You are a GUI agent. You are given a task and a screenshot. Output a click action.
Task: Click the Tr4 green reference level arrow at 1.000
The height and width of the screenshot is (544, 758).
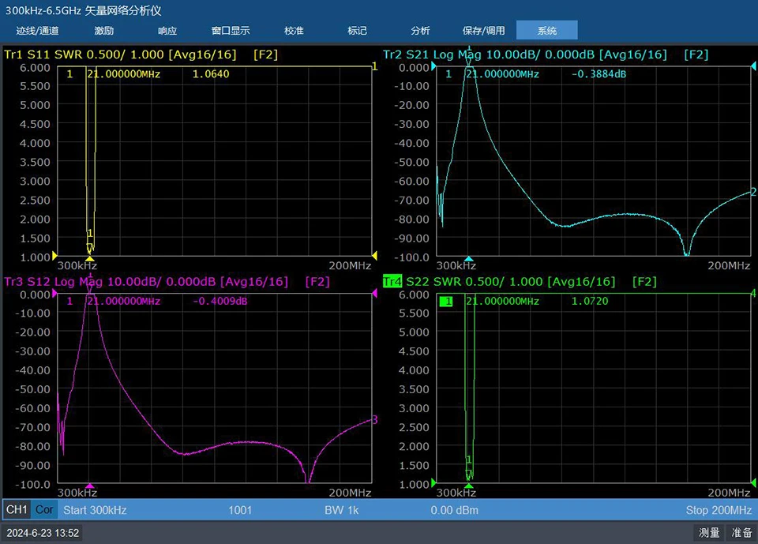(x=433, y=482)
